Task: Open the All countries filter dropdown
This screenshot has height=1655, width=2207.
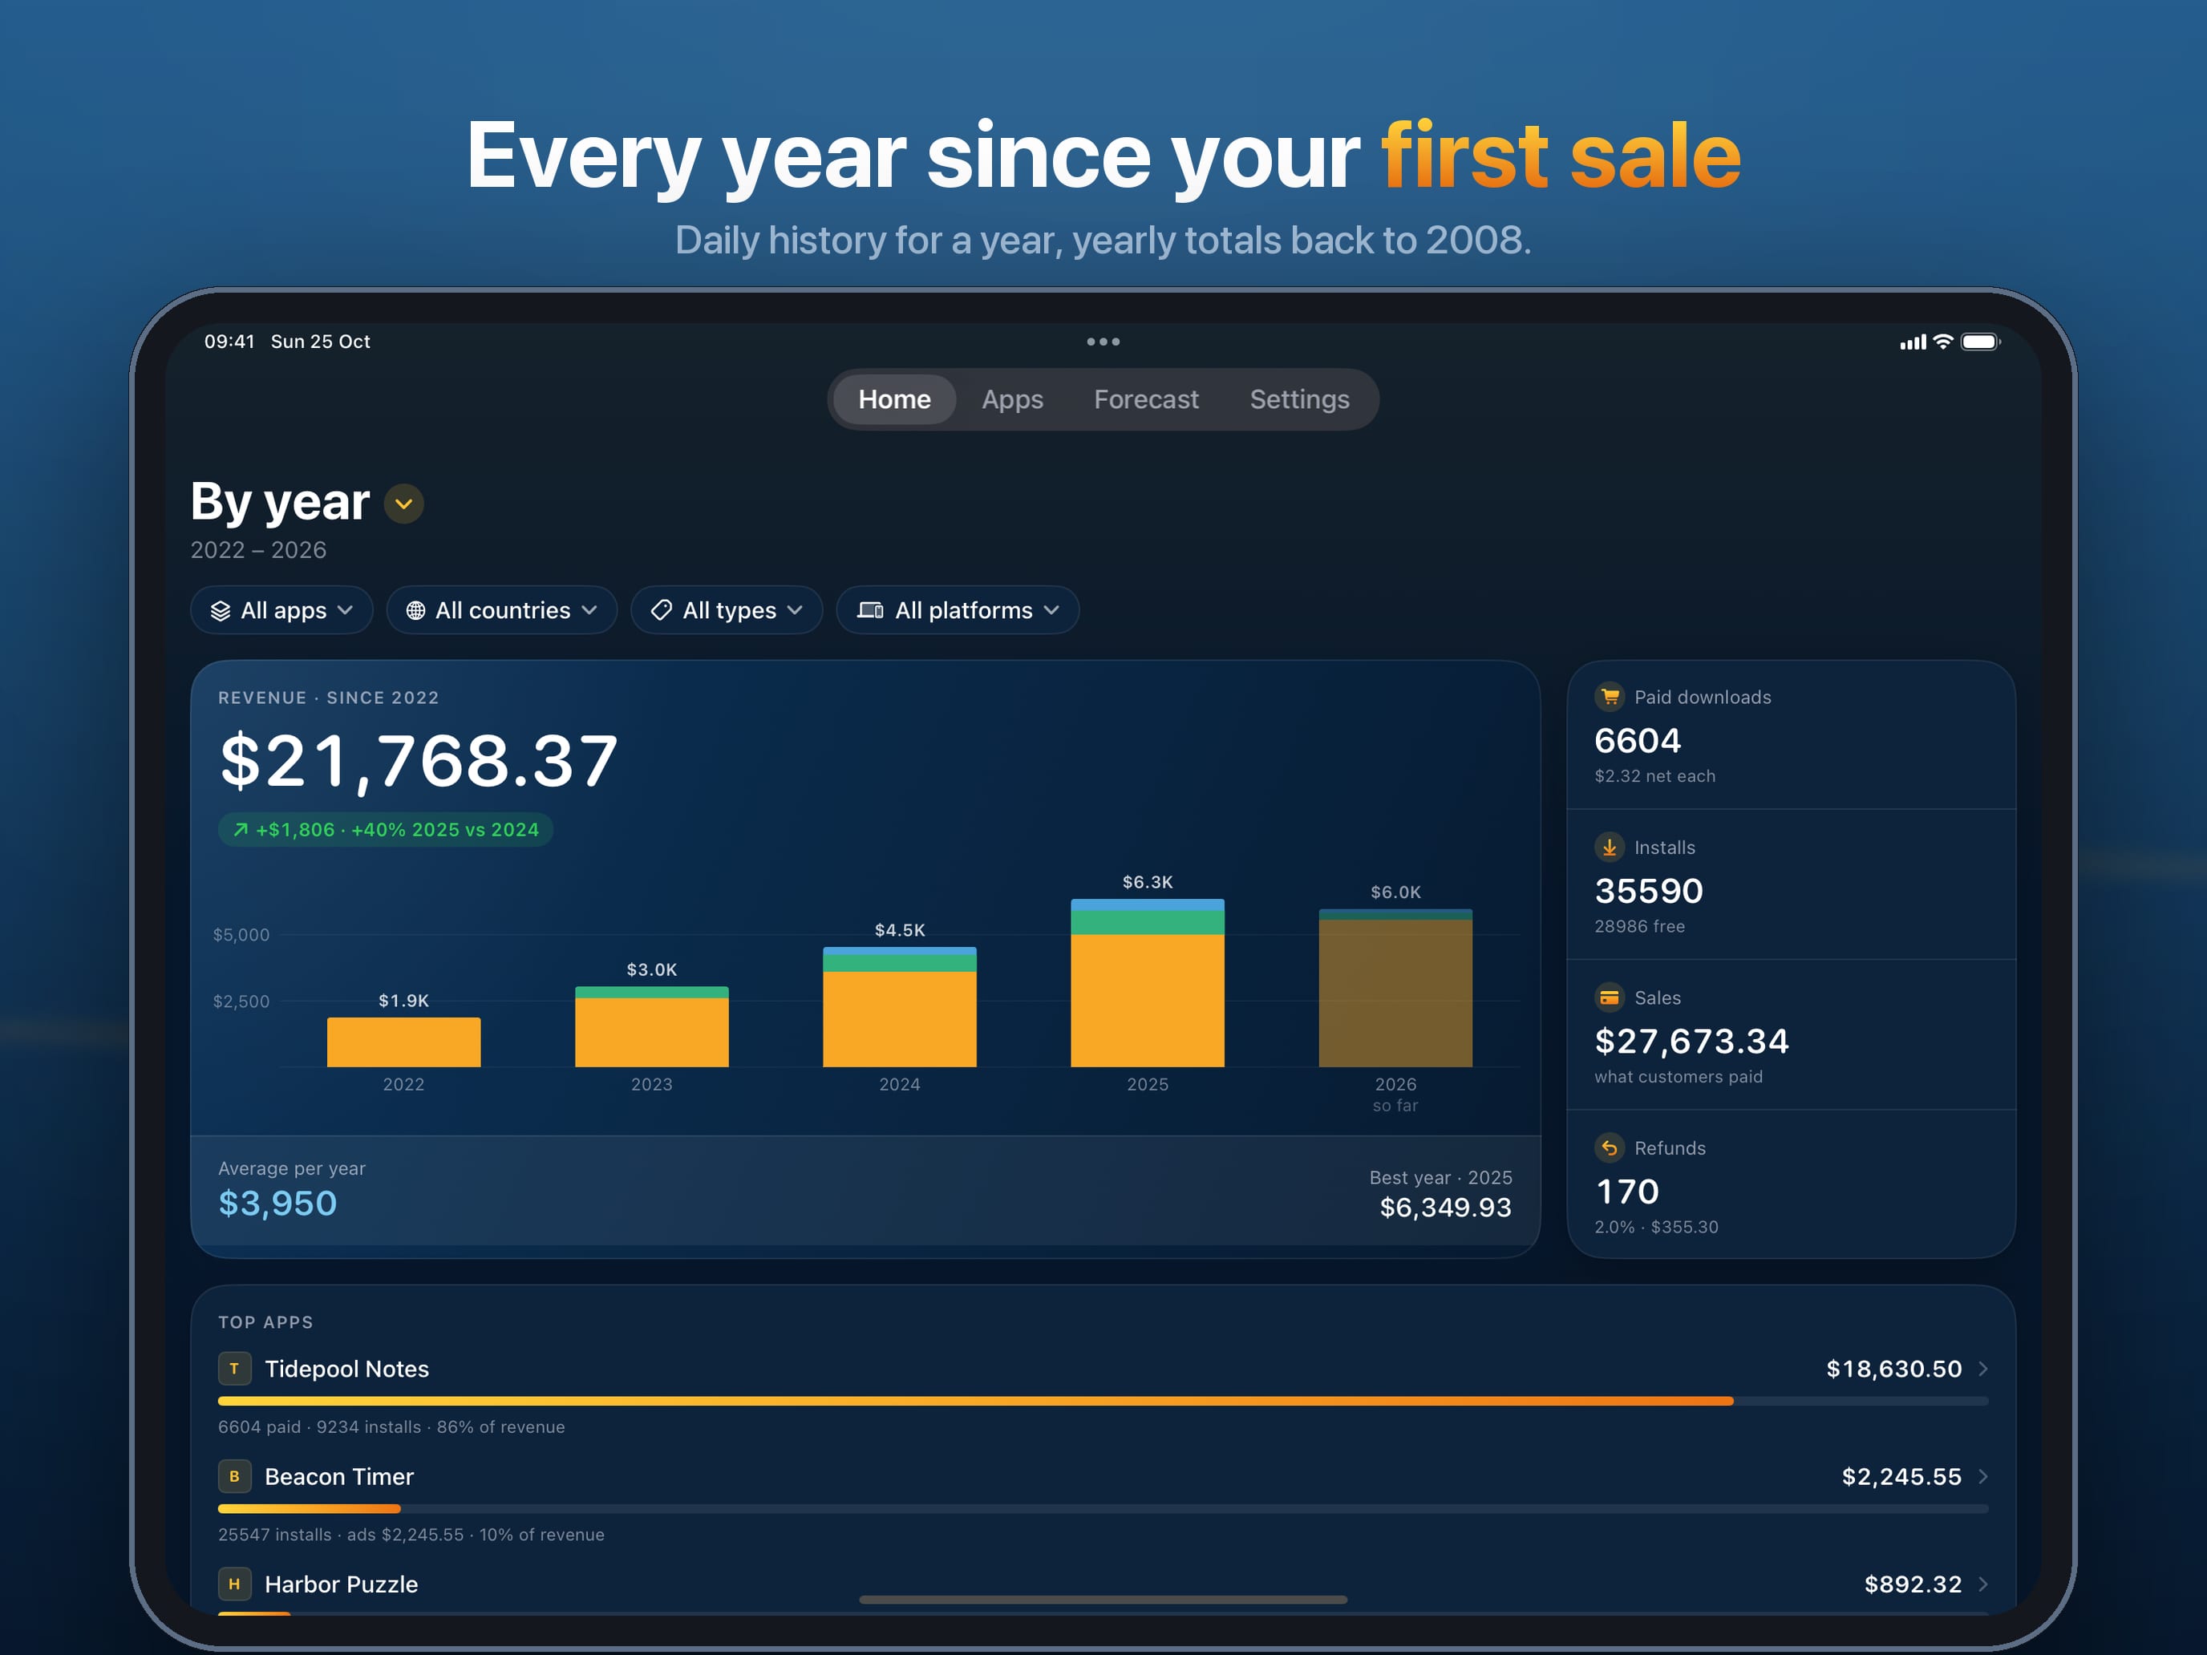Action: click(502, 609)
